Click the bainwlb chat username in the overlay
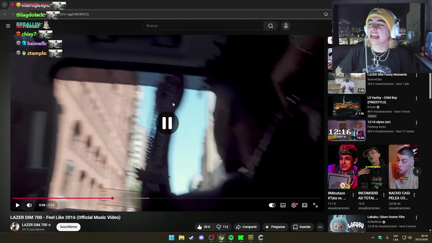The height and width of the screenshot is (243, 432). point(37,44)
